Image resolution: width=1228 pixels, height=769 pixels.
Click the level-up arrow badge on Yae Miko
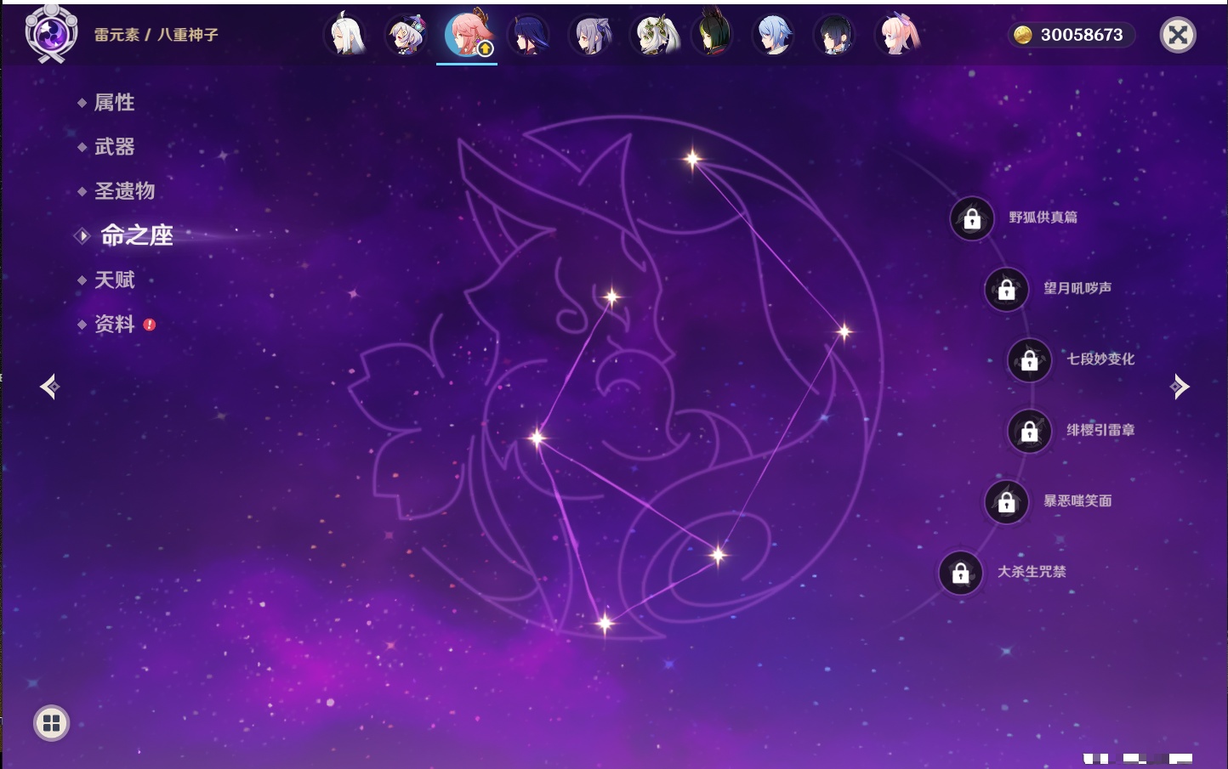coord(485,49)
